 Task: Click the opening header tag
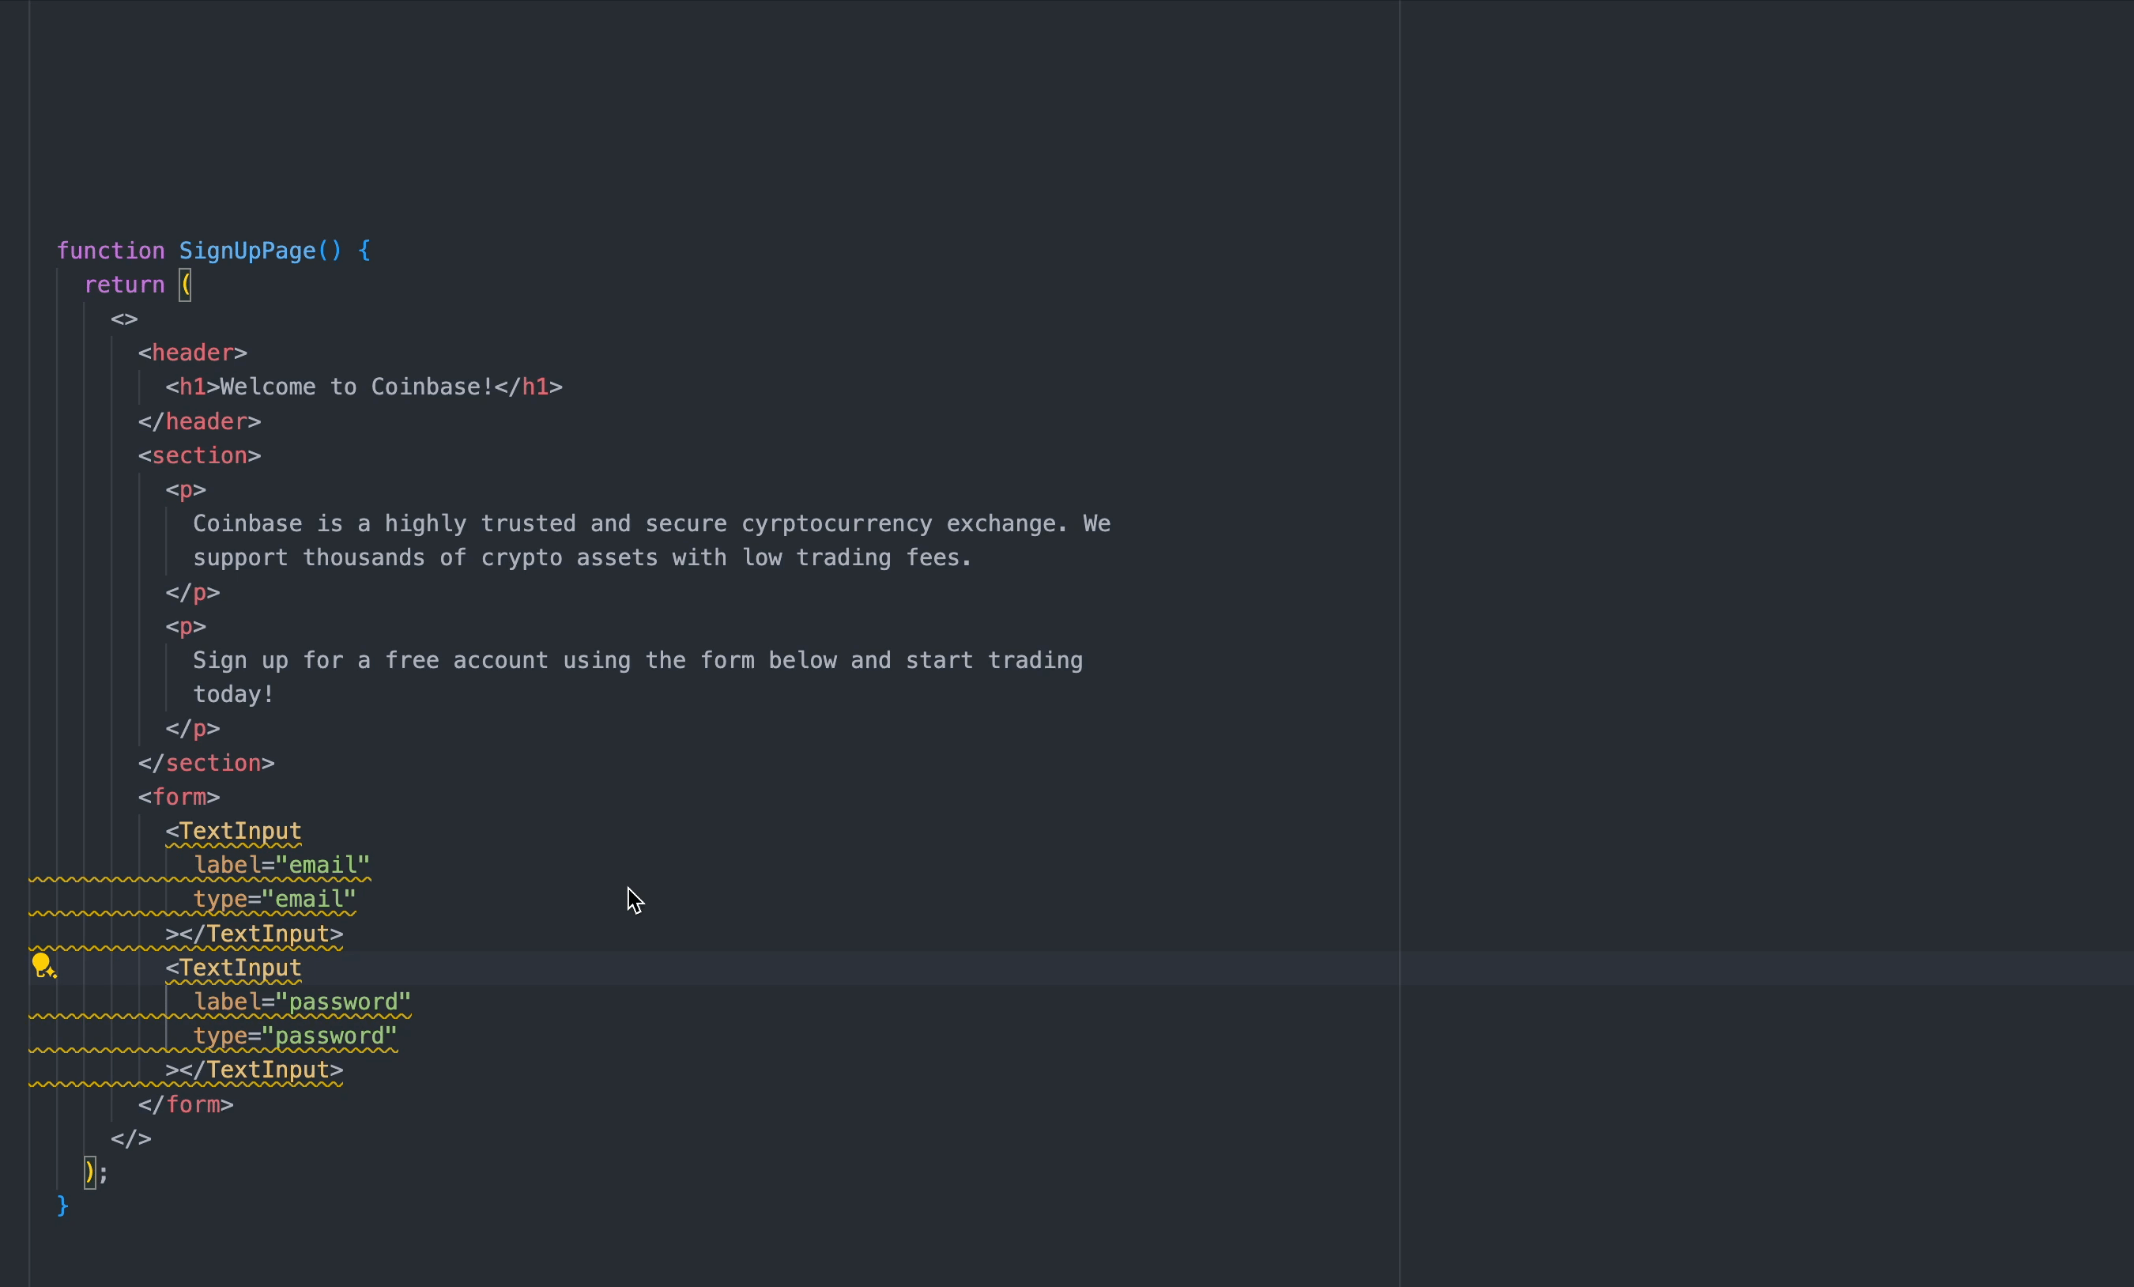[x=192, y=353]
